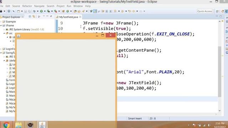Open the Run menu
The image size is (228, 128).
[69, 6]
